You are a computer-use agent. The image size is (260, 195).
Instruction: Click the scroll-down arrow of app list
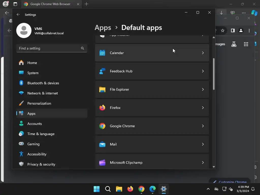(x=214, y=167)
